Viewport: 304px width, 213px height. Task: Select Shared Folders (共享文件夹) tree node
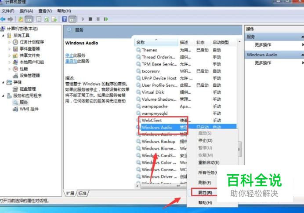30,55
